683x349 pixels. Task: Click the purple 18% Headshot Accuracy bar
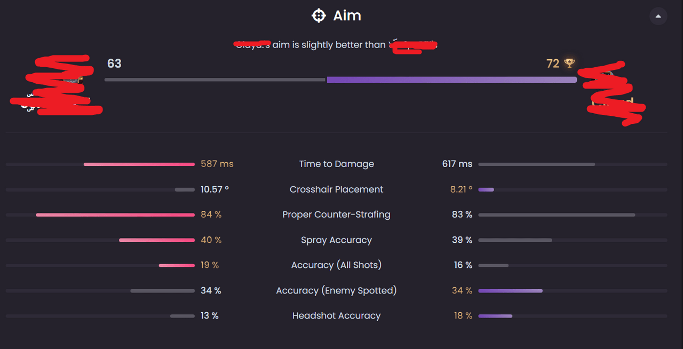pyautogui.click(x=495, y=316)
